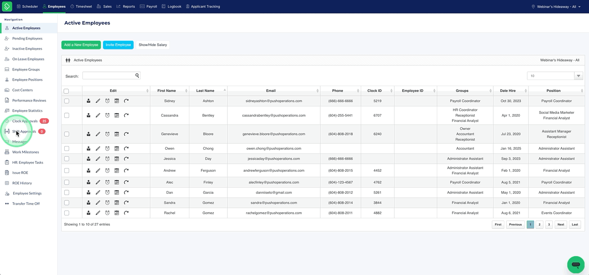This screenshot has height=275, width=589.
Task: Click the calendar icon for Sandra Gomez
Action: coord(117,203)
